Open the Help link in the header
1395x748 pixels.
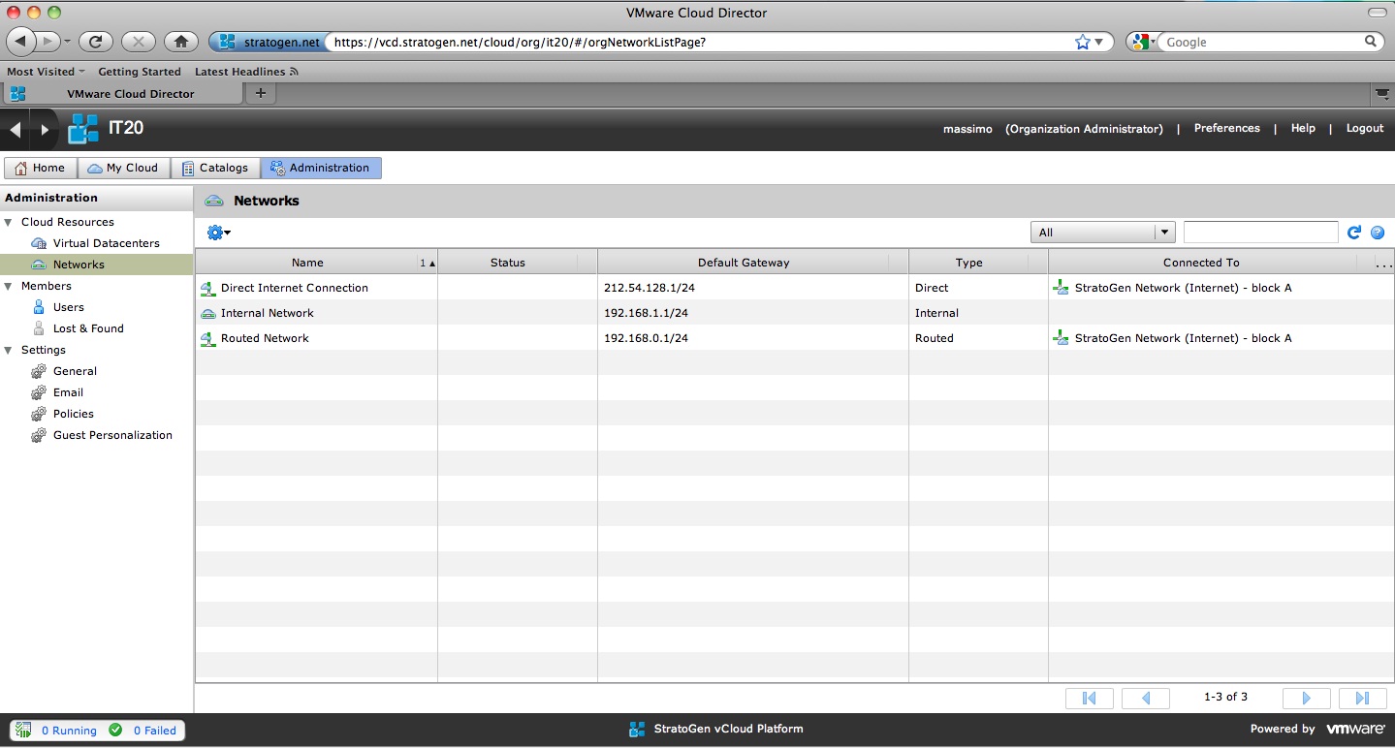(x=1303, y=128)
